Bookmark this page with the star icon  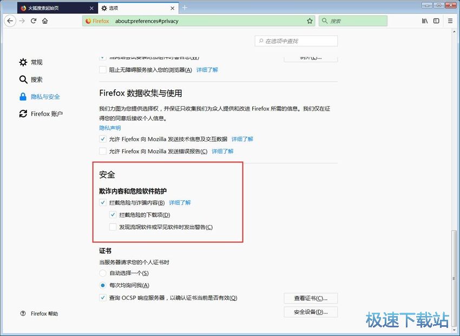(x=310, y=21)
